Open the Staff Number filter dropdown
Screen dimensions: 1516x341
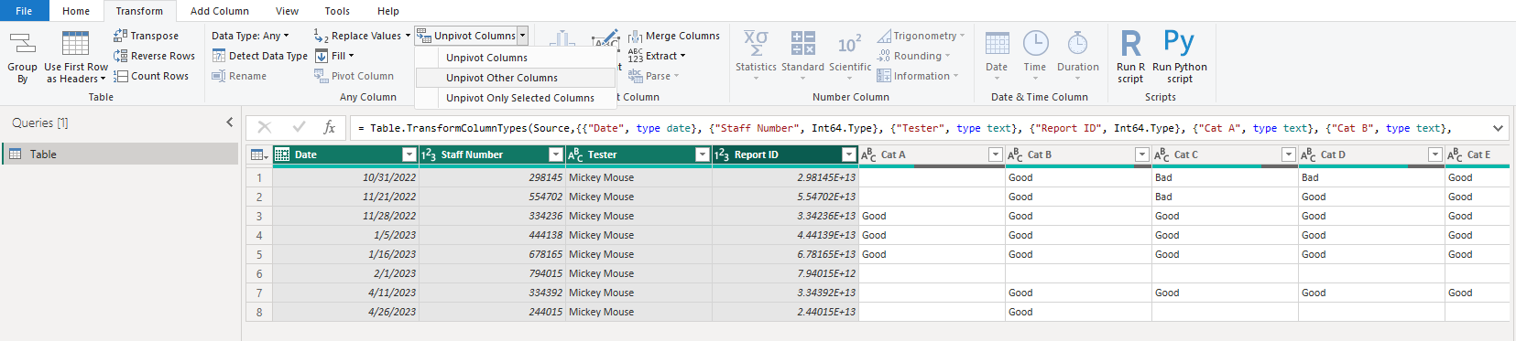556,155
